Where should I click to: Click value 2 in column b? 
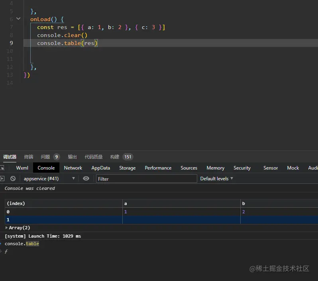[243, 212]
